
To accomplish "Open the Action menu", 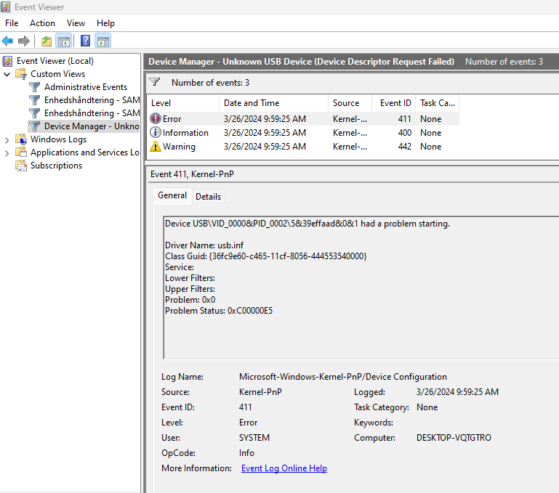I will [x=42, y=23].
